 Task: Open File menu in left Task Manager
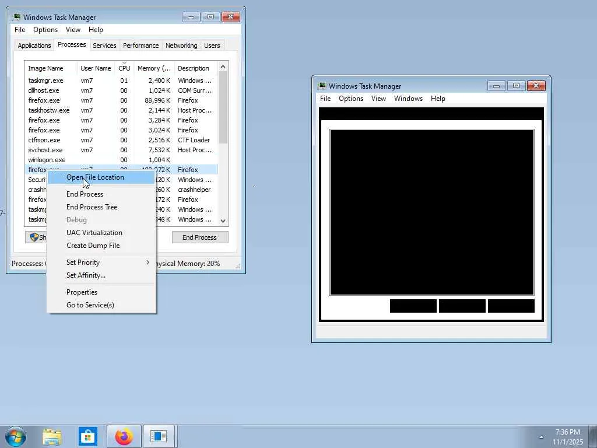point(20,30)
